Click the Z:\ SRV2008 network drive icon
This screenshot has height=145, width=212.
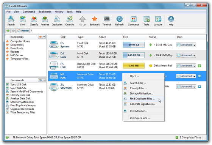(x=54, y=87)
